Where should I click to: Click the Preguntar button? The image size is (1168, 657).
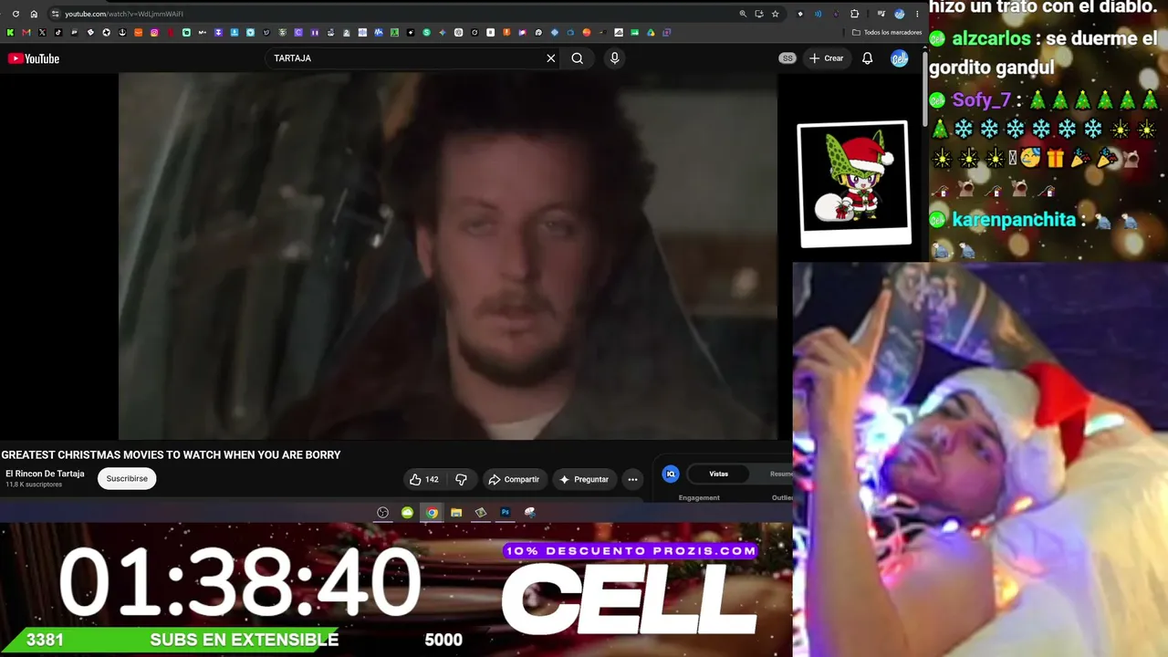point(584,479)
